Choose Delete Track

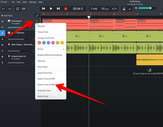point(51,96)
